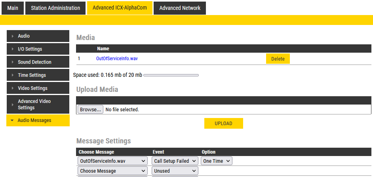Delete the OutOfServiceInfo.wav media file
The width and height of the screenshot is (373, 177).
(278, 59)
